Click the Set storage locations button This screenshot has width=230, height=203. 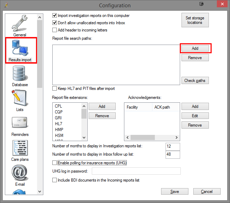195,20
